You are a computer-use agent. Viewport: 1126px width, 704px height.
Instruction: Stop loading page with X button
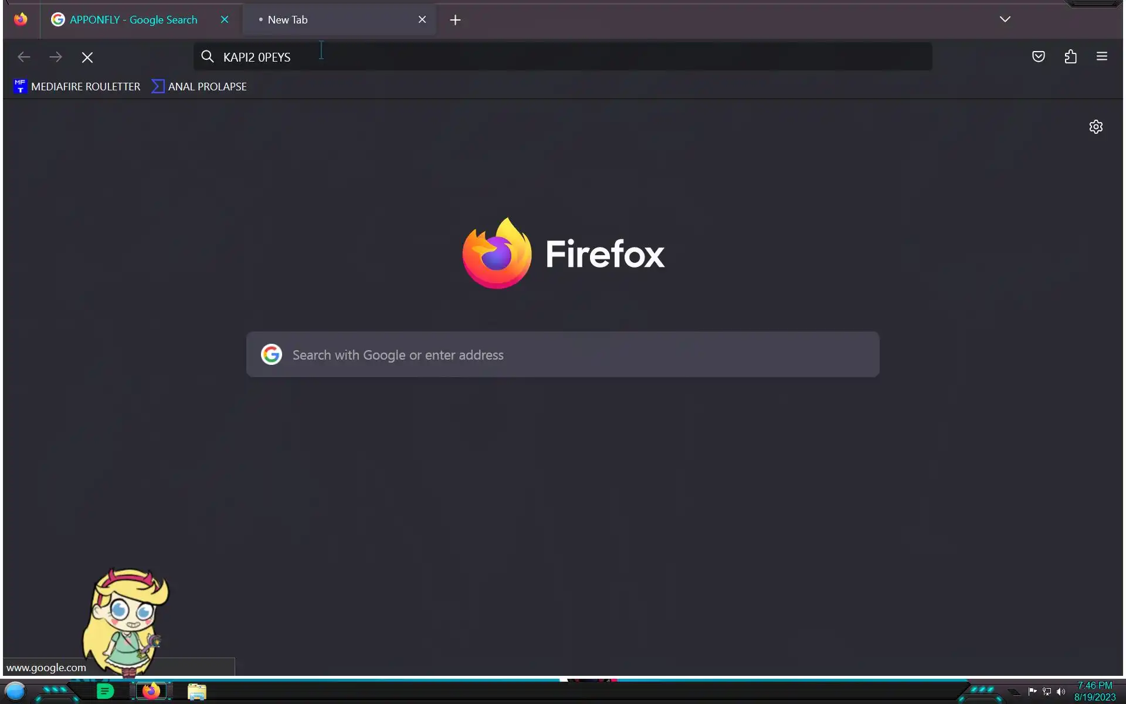tap(87, 57)
